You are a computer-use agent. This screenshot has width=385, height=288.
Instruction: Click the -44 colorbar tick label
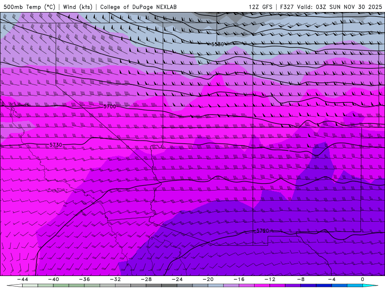(x=23, y=279)
